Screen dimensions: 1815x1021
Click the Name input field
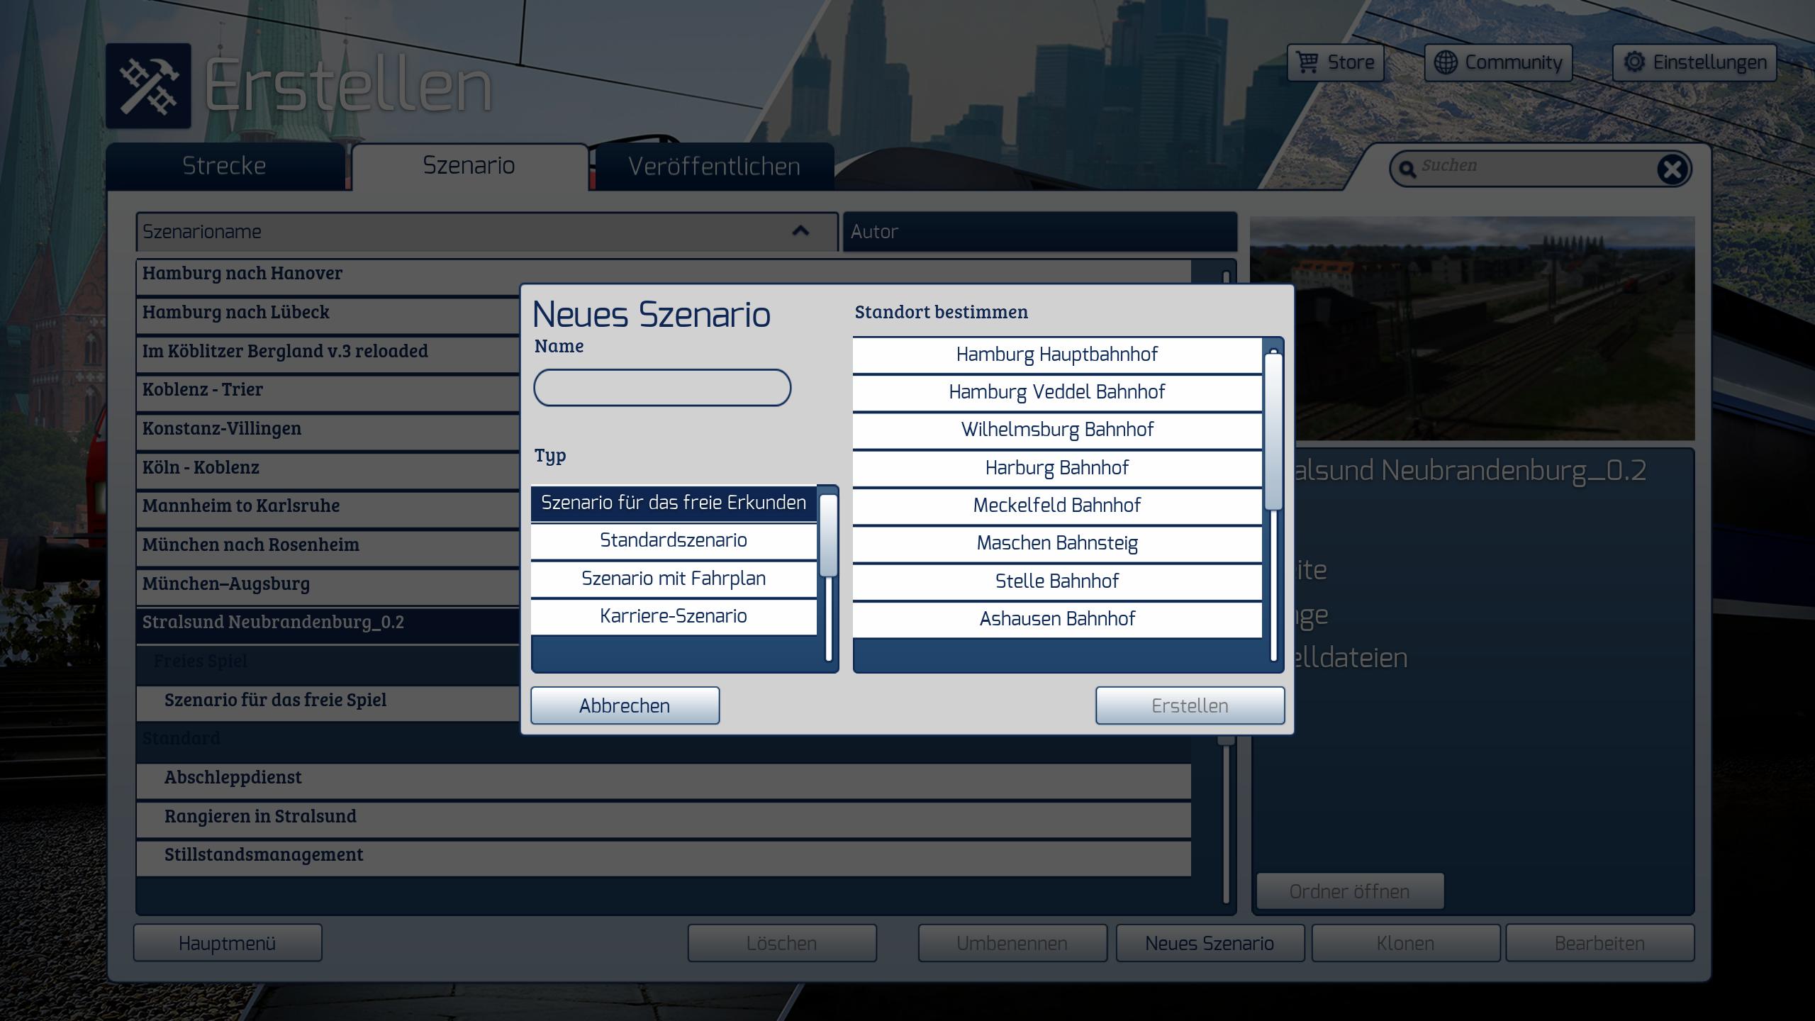(661, 388)
